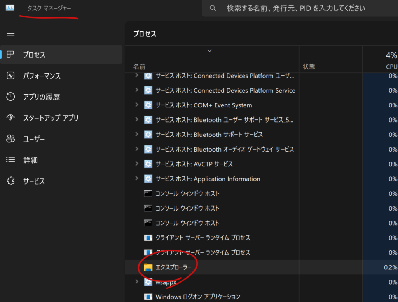Select the Windows ログオン アプリケーション process
Image resolution: width=398 pixels, height=302 pixels.
point(198,297)
